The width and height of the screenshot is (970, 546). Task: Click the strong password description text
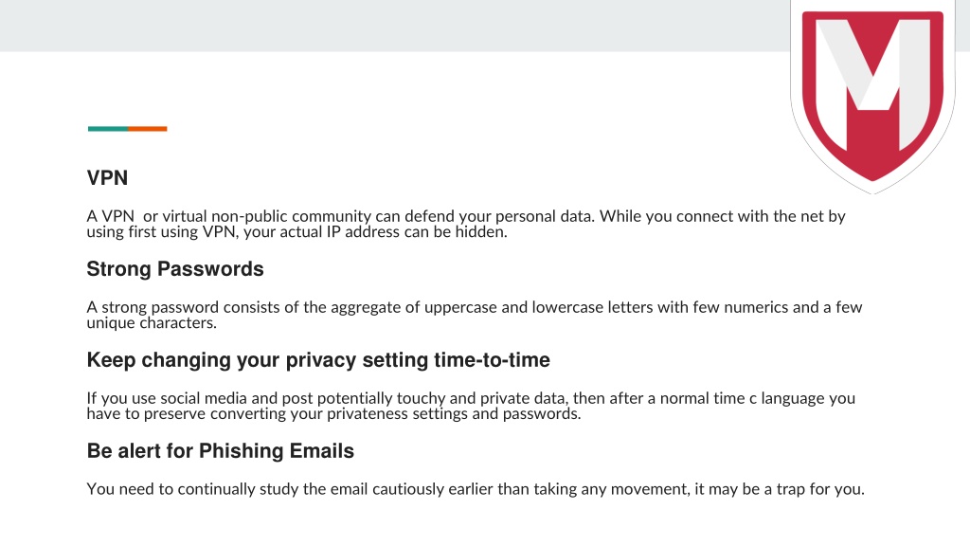(474, 315)
